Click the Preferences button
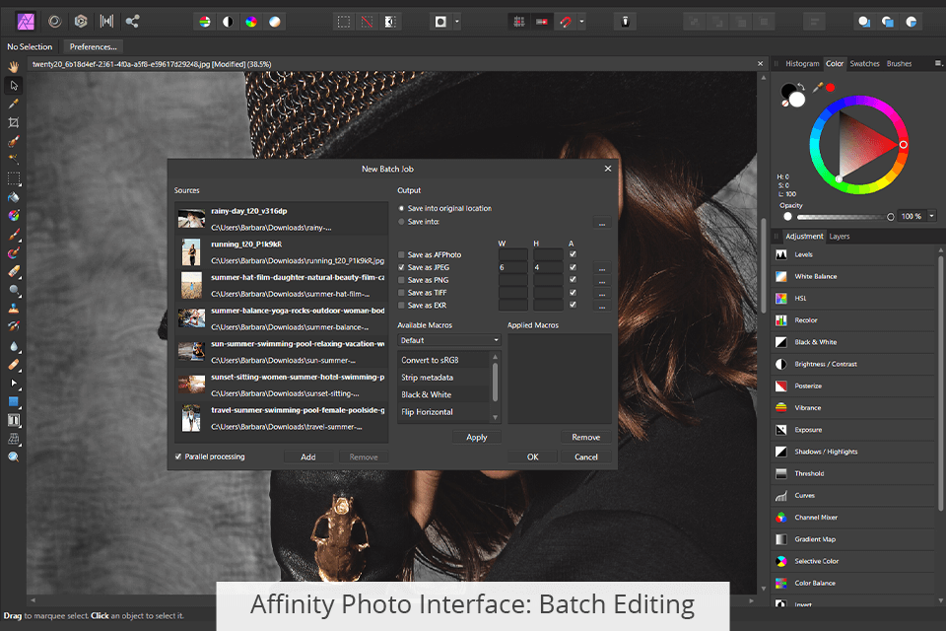This screenshot has height=631, width=946. (93, 46)
